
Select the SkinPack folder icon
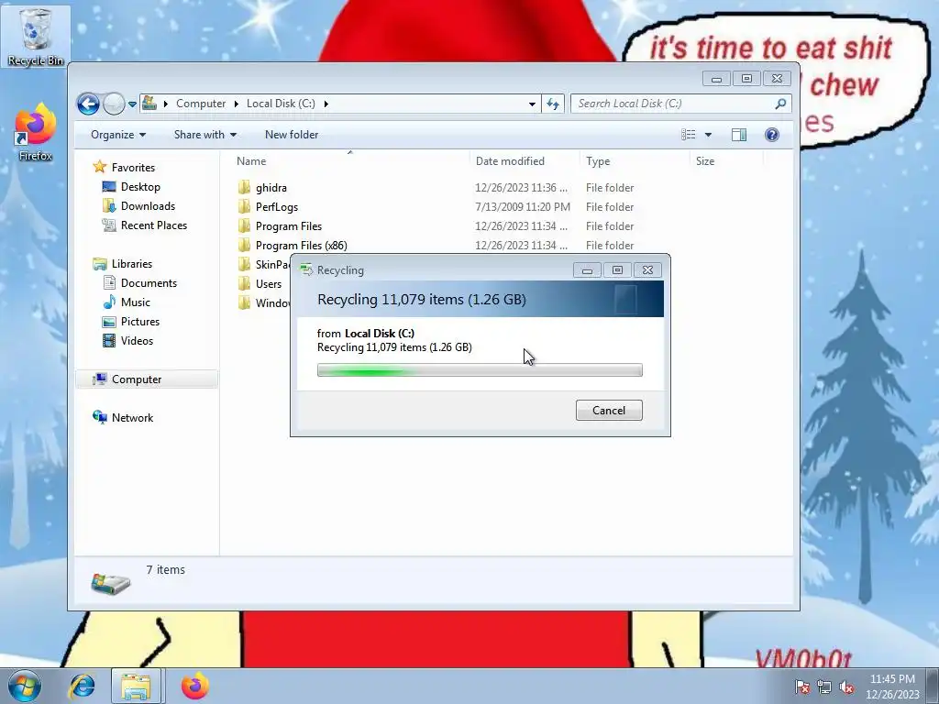click(244, 264)
